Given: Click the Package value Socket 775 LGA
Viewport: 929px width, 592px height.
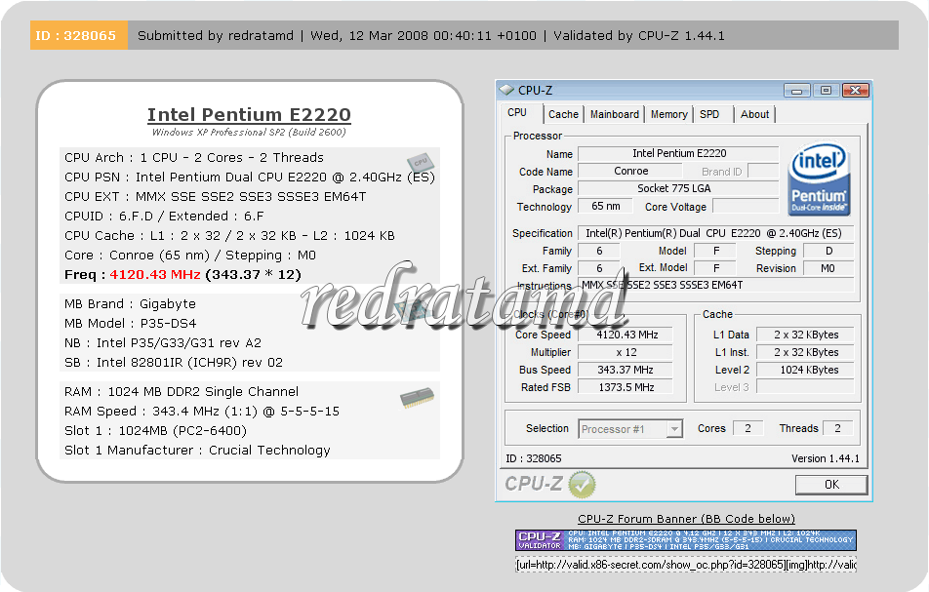Looking at the screenshot, I should 678,189.
